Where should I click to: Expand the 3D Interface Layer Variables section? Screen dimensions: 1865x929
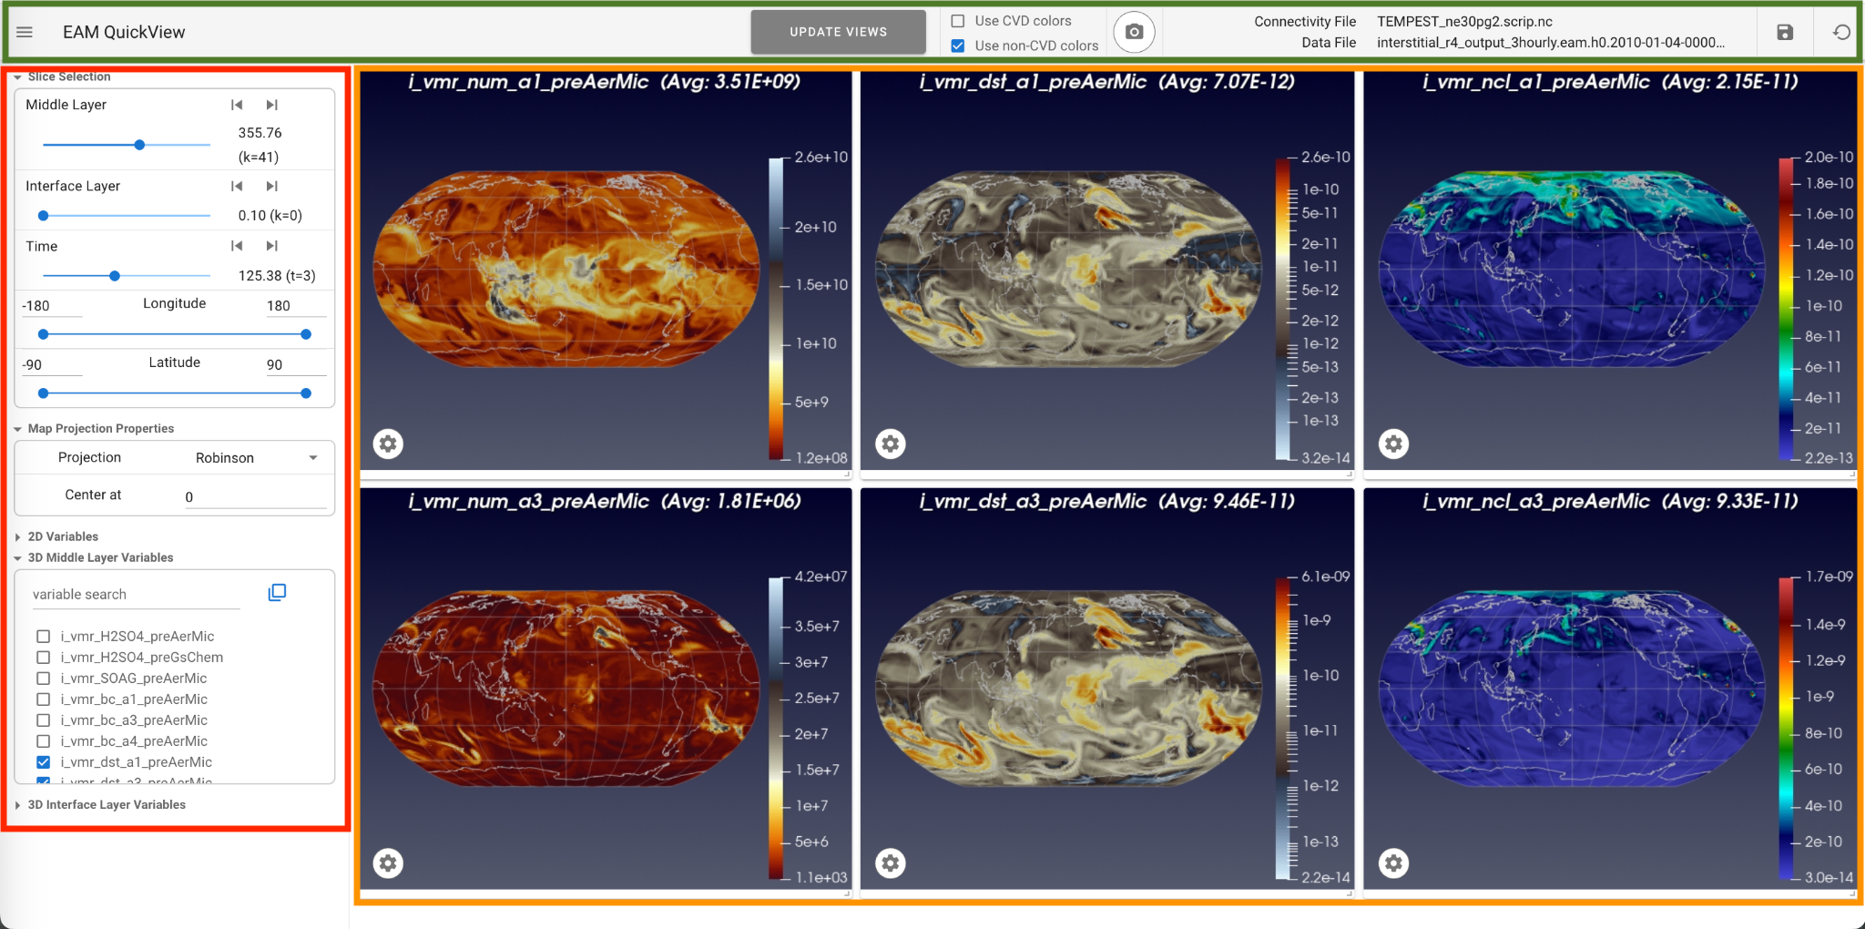[106, 804]
